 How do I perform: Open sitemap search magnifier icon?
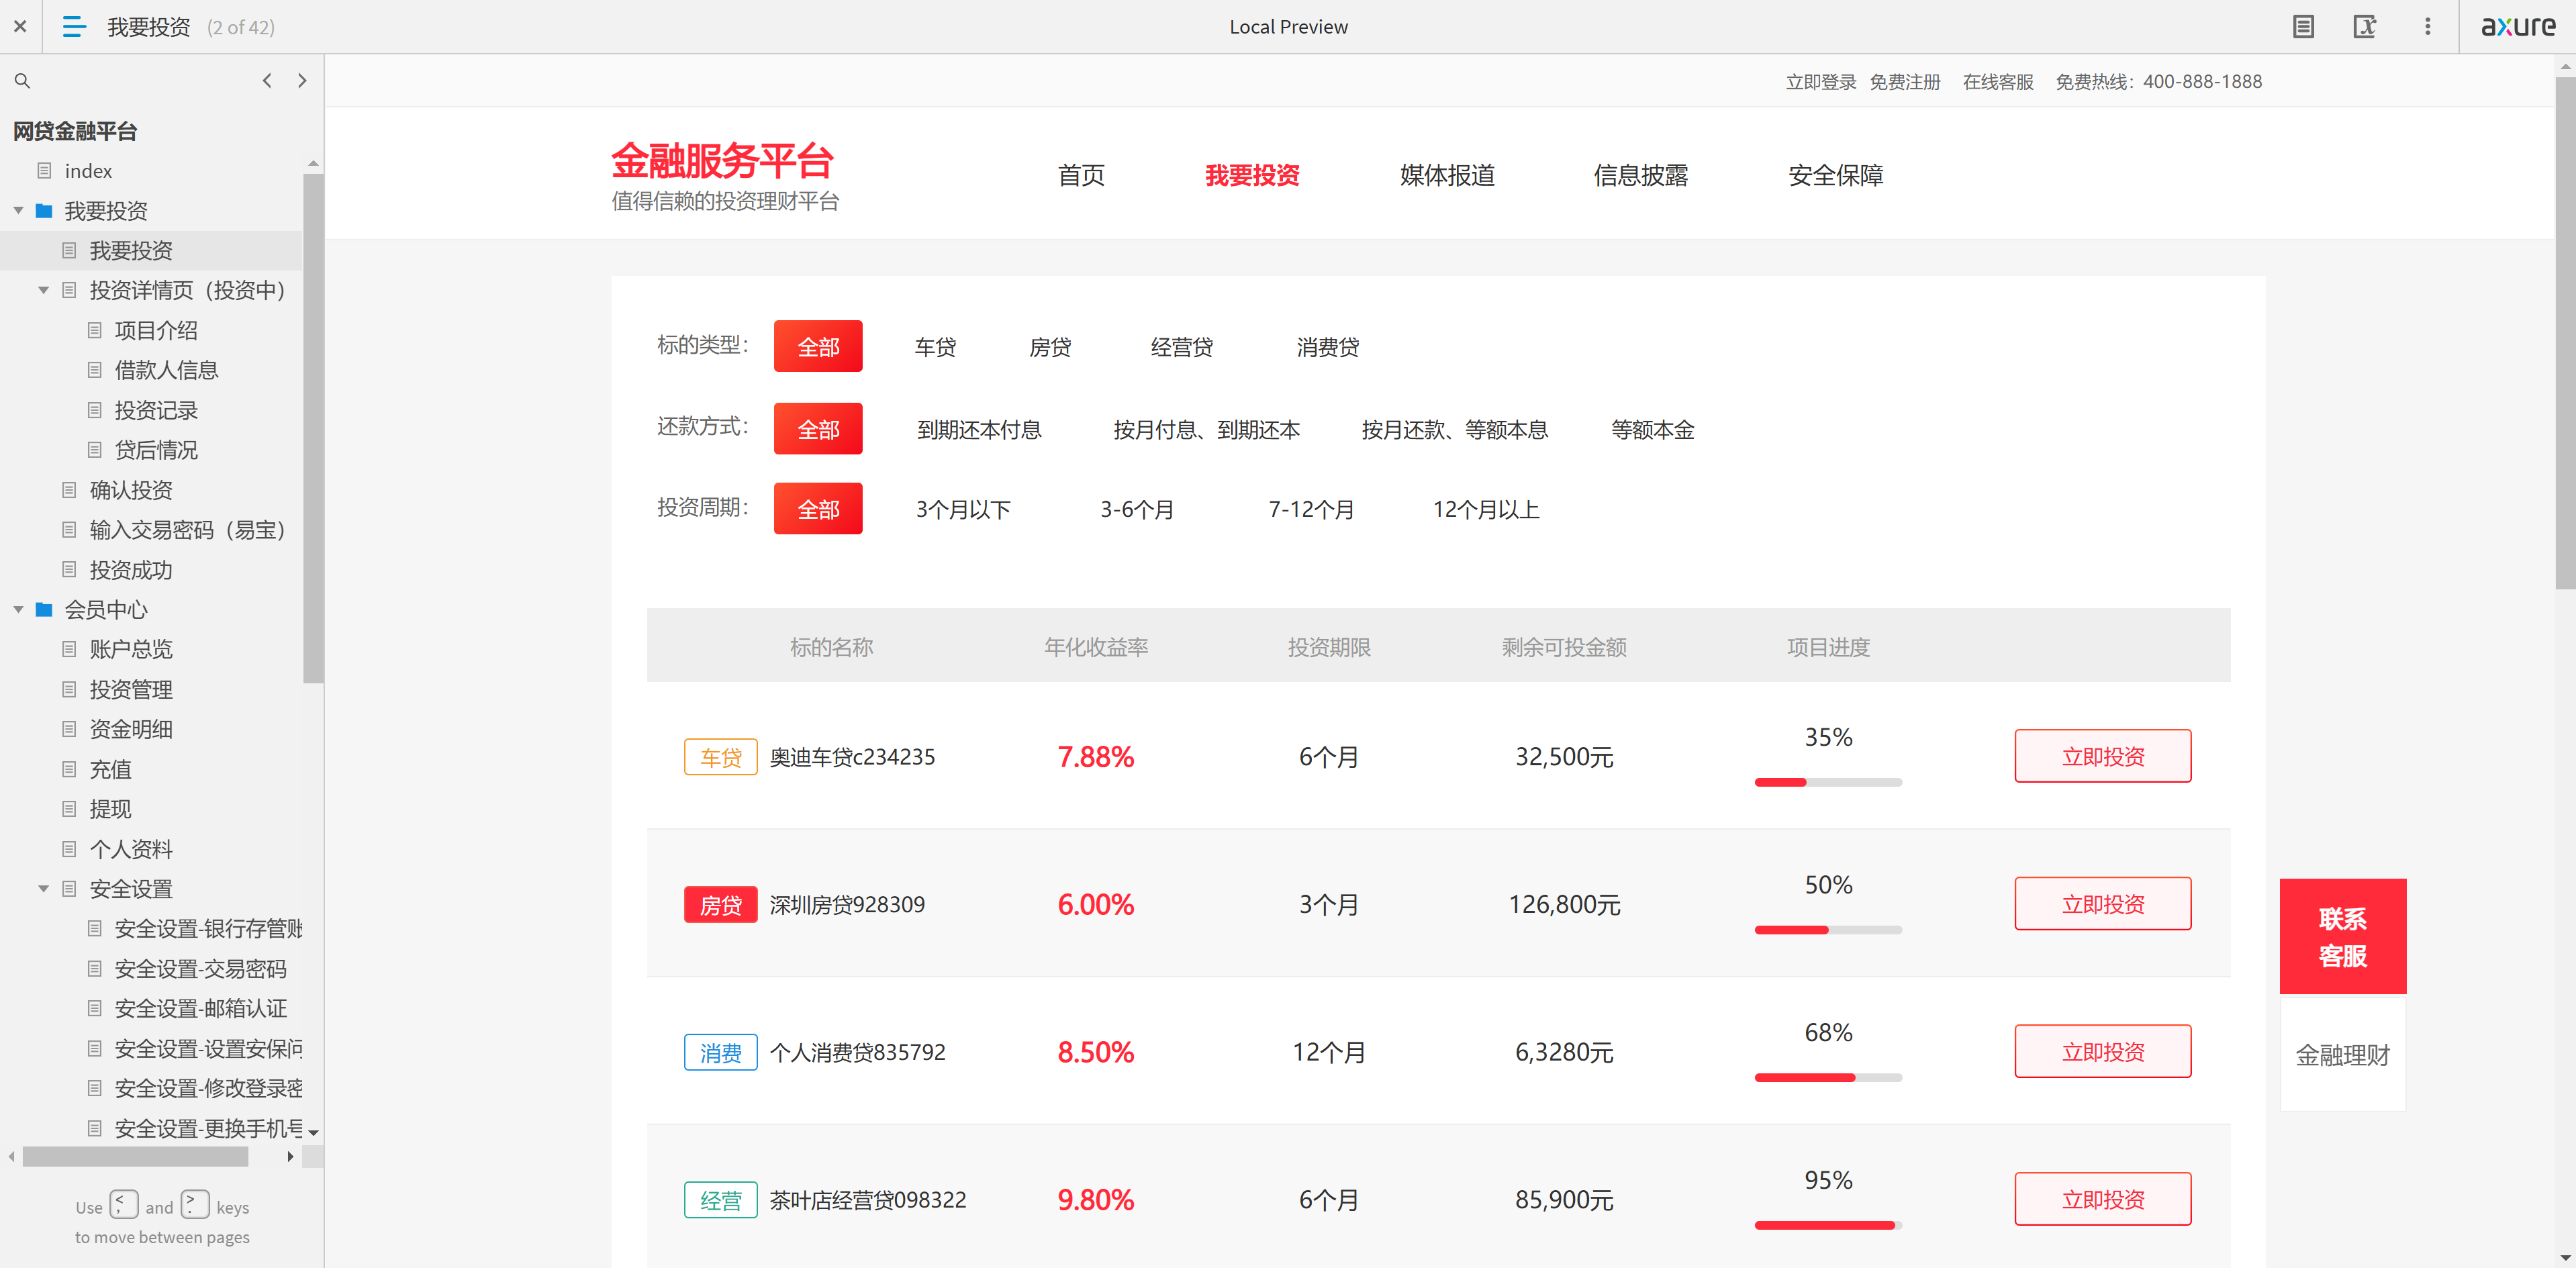click(x=22, y=81)
